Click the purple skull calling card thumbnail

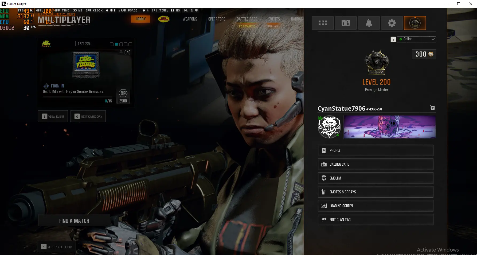[x=389, y=127]
